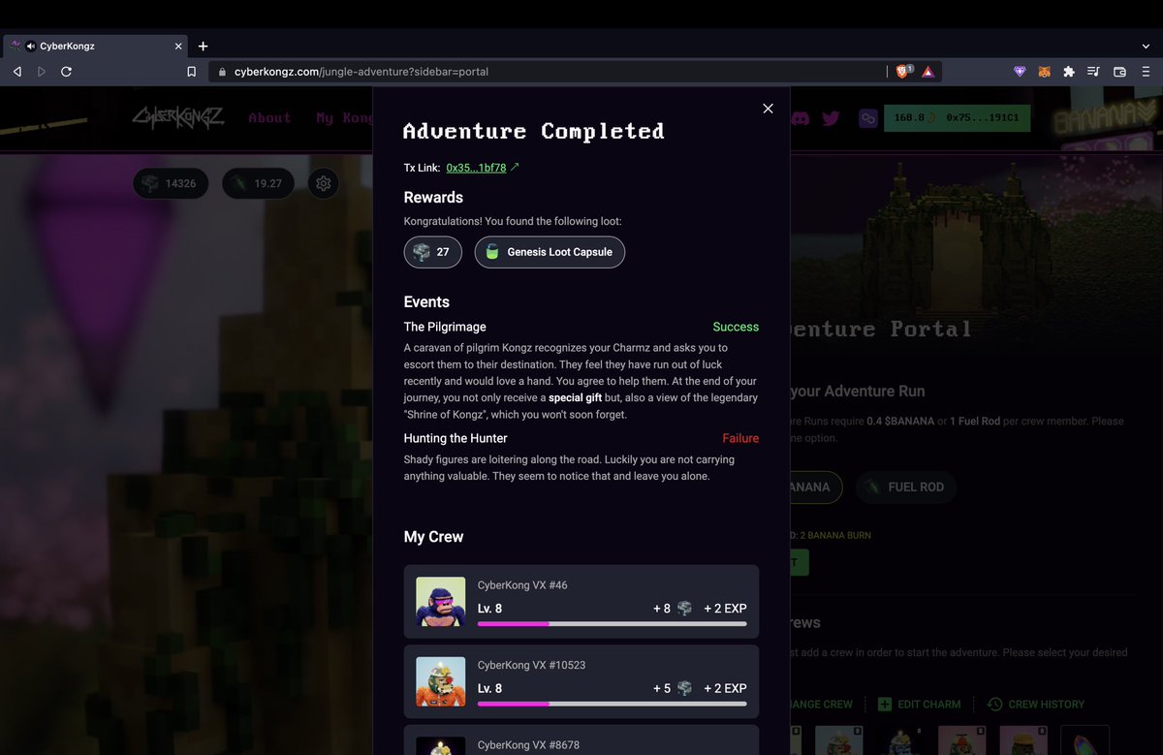
Task: Click the Success status label
Action: pyautogui.click(x=736, y=327)
